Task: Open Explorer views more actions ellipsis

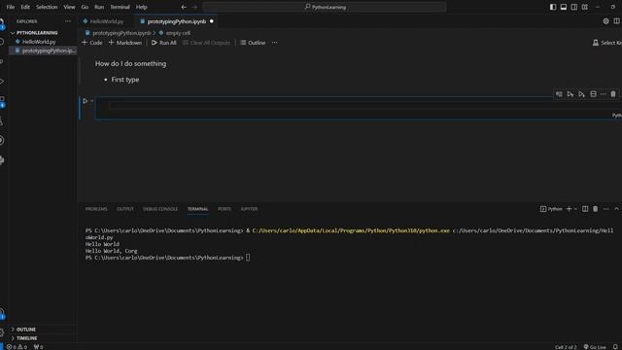Action: point(68,21)
